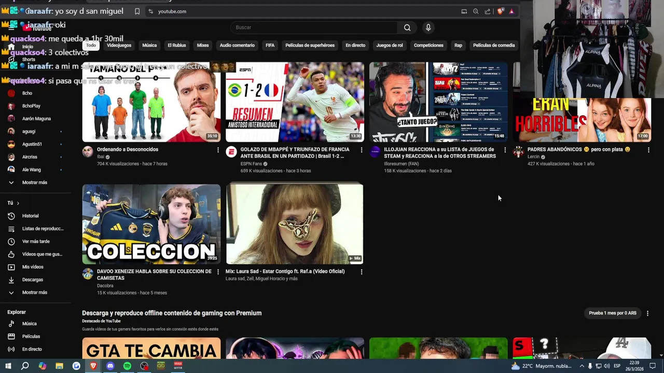Expand subscriptions with Mostrar más under Ale Wang
Image resolution: width=664 pixels, height=373 pixels.
pyautogui.click(x=35, y=182)
